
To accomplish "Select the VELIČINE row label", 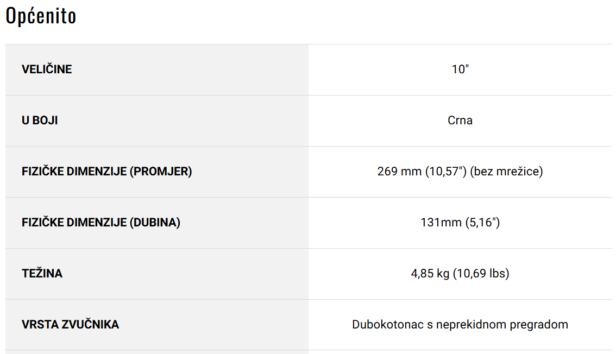I will click(x=47, y=69).
